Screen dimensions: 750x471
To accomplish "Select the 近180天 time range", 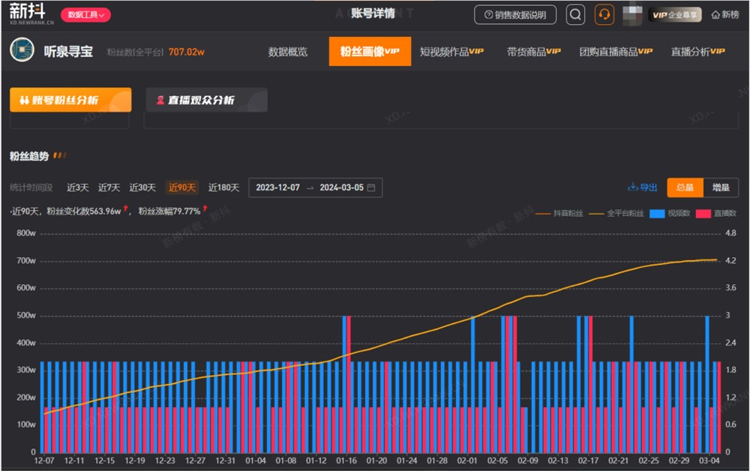I will click(223, 187).
